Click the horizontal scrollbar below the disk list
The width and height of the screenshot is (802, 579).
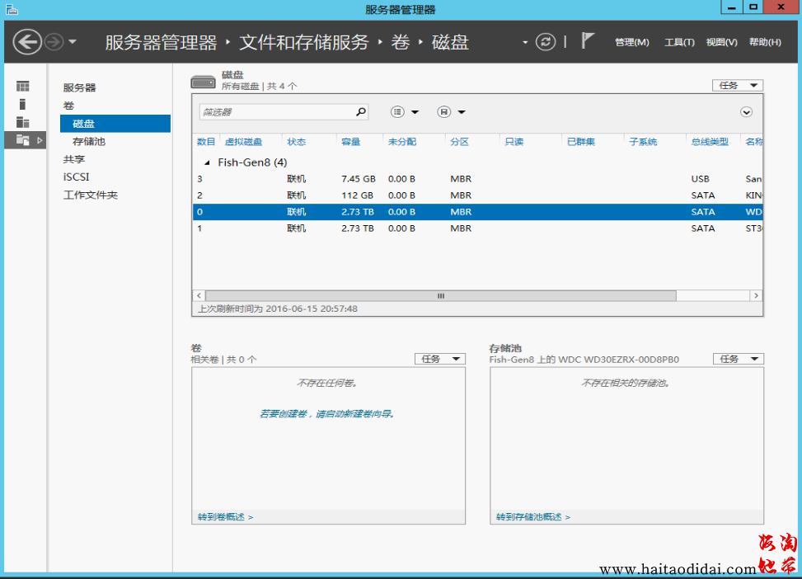(440, 295)
